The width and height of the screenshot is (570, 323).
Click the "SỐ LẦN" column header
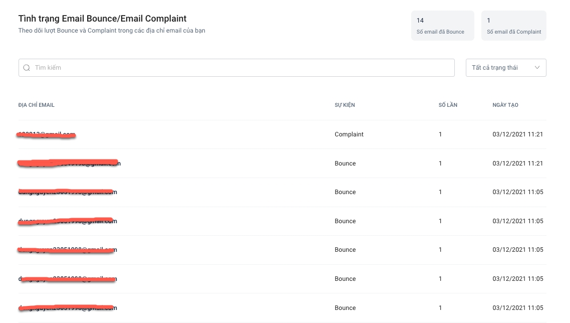click(448, 105)
